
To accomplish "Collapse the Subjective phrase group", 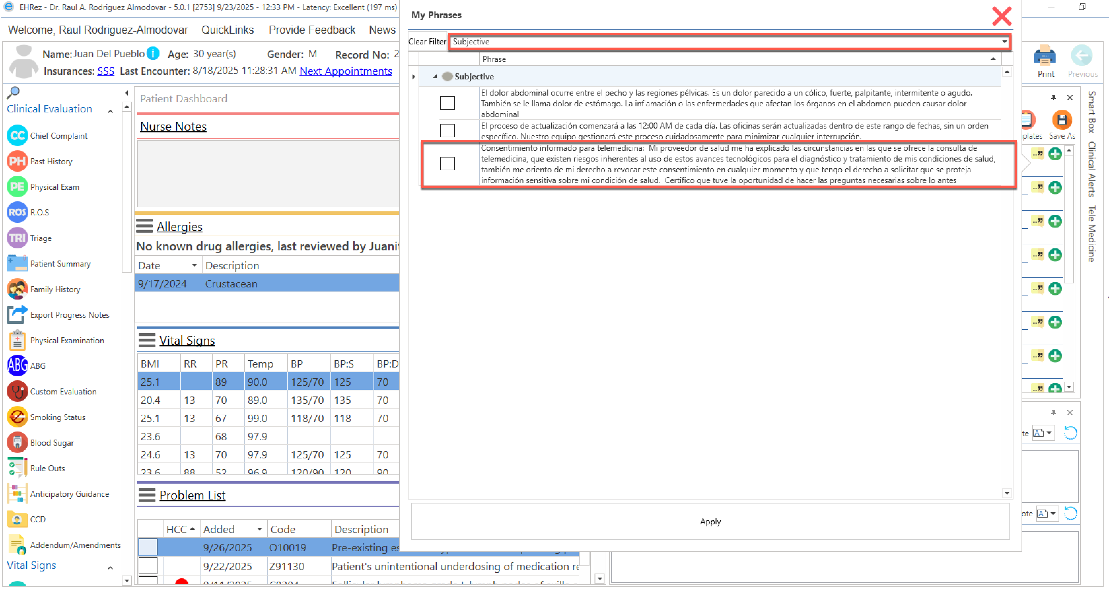I will click(435, 77).
